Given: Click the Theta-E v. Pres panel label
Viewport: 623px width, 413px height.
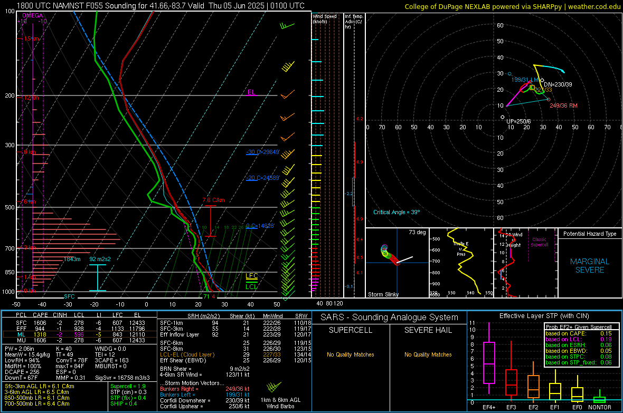Looking at the screenshot, I should (461, 249).
